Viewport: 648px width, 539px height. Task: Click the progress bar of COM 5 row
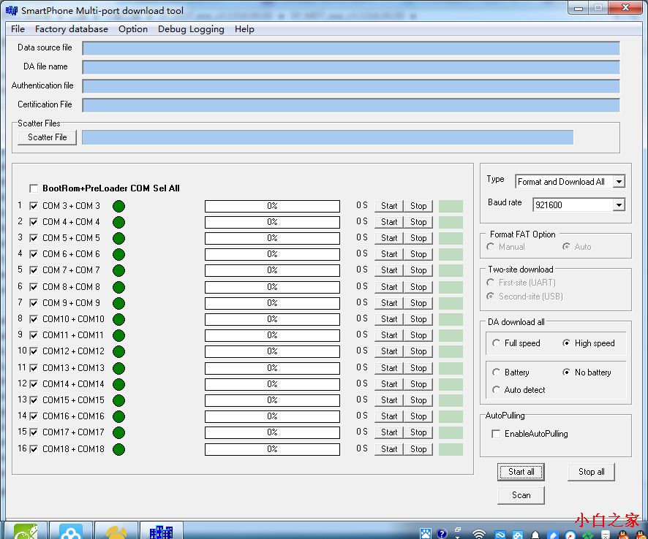(272, 238)
